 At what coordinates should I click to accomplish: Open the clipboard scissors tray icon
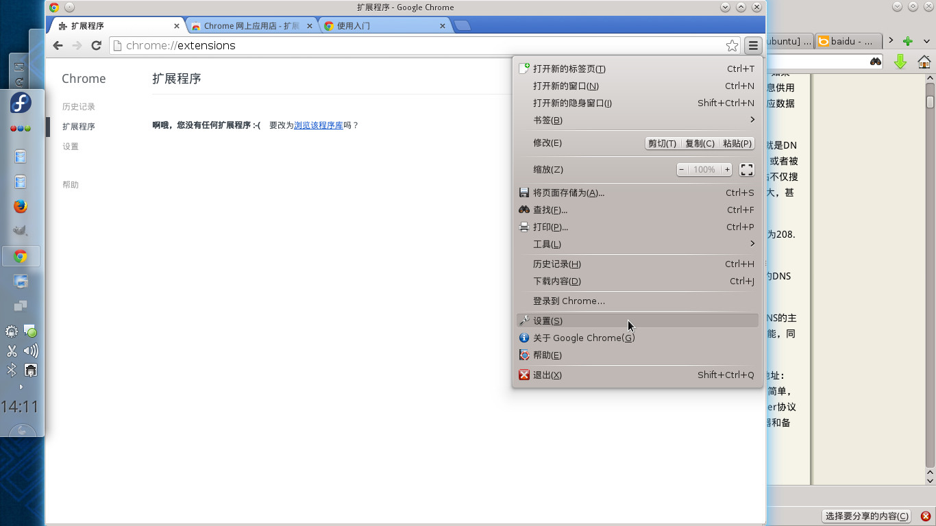pyautogui.click(x=12, y=351)
